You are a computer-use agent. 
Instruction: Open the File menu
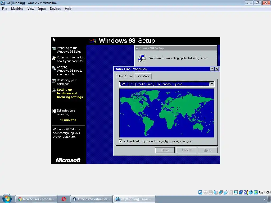coord(4,9)
